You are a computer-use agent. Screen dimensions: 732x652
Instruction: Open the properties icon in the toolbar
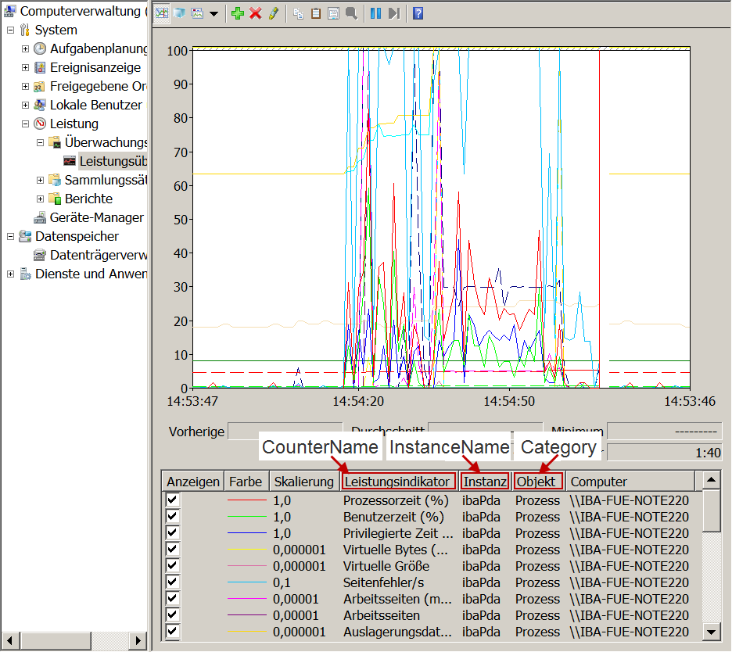(334, 13)
